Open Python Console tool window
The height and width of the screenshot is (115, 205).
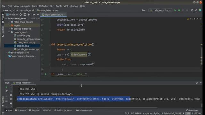(84, 110)
